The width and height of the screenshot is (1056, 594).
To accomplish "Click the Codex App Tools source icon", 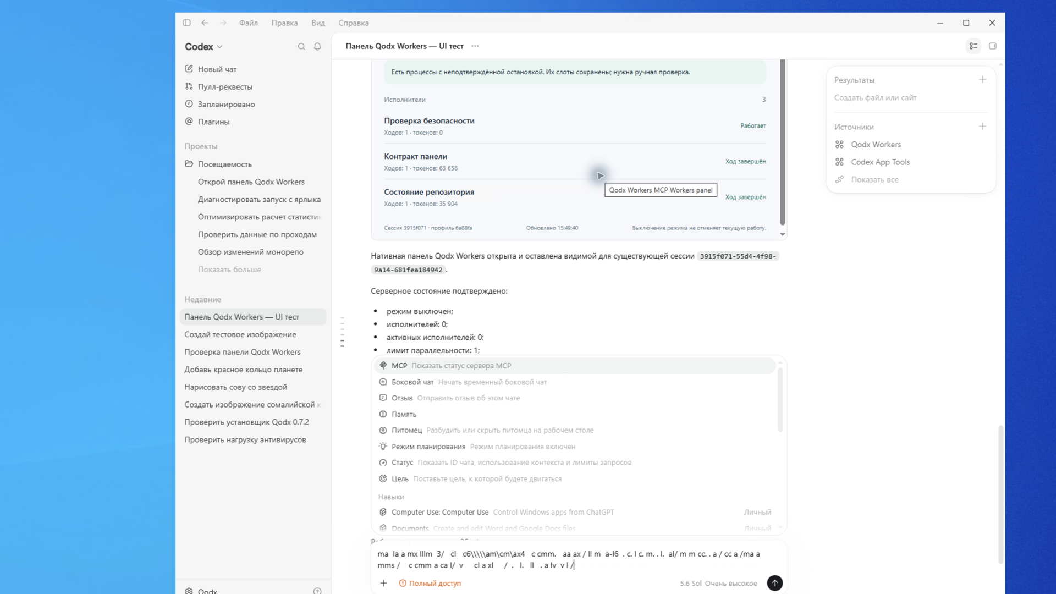I will pyautogui.click(x=839, y=162).
